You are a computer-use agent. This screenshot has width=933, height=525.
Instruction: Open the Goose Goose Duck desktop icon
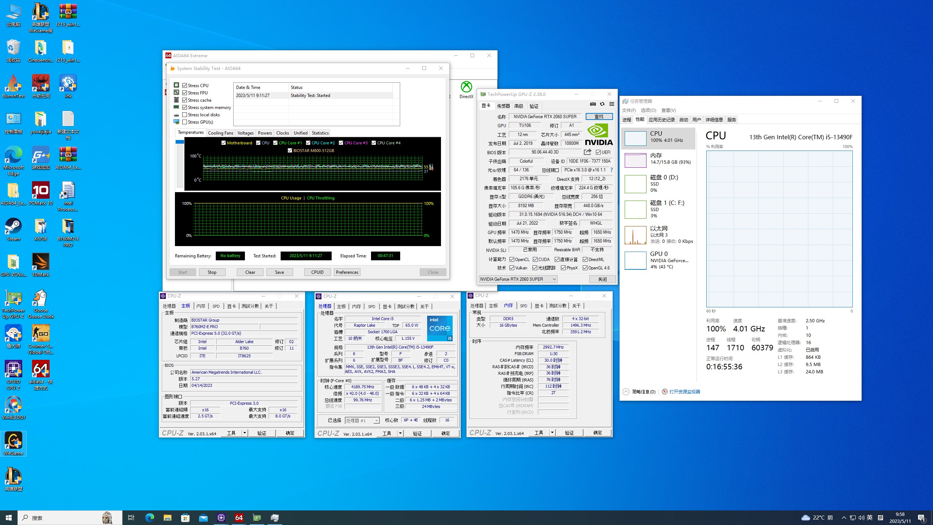[x=40, y=304]
